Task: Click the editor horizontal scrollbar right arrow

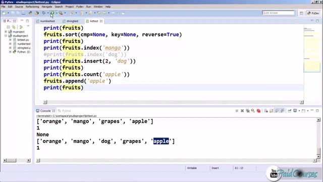Action: 302,102
